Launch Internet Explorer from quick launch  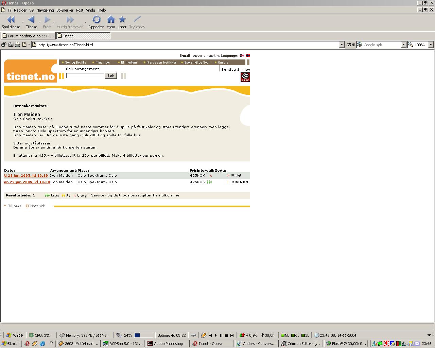click(42, 344)
